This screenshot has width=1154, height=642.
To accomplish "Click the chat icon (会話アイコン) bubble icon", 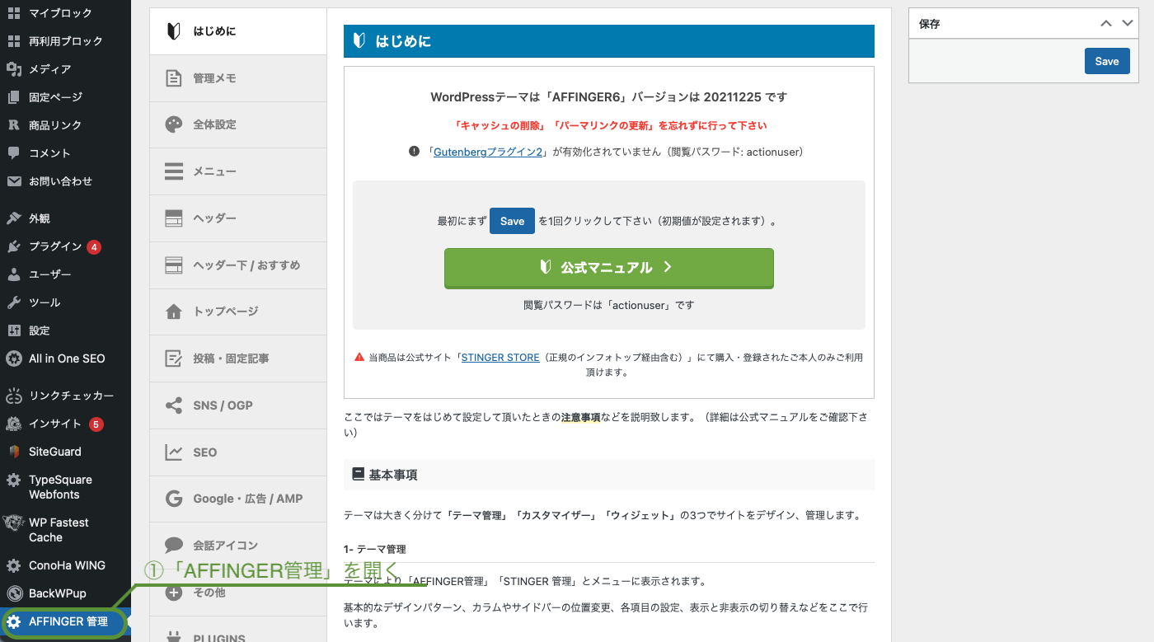I will 174,545.
